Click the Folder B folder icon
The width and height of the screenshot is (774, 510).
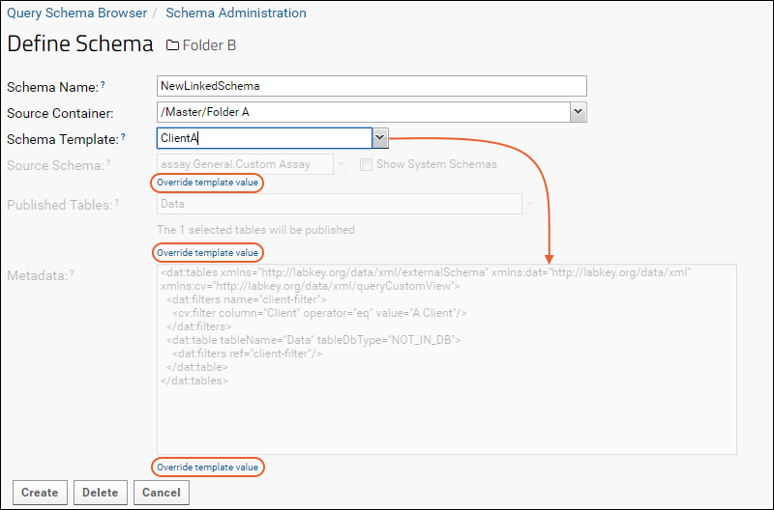172,45
